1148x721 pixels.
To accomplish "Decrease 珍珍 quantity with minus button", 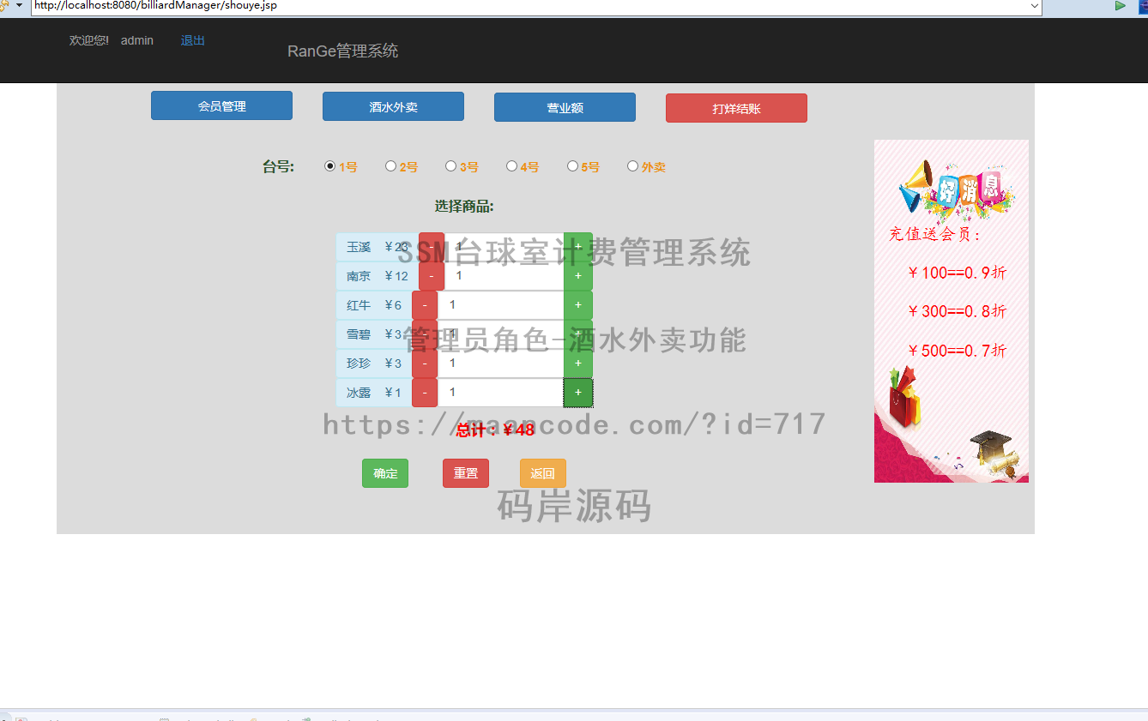I will click(x=425, y=364).
